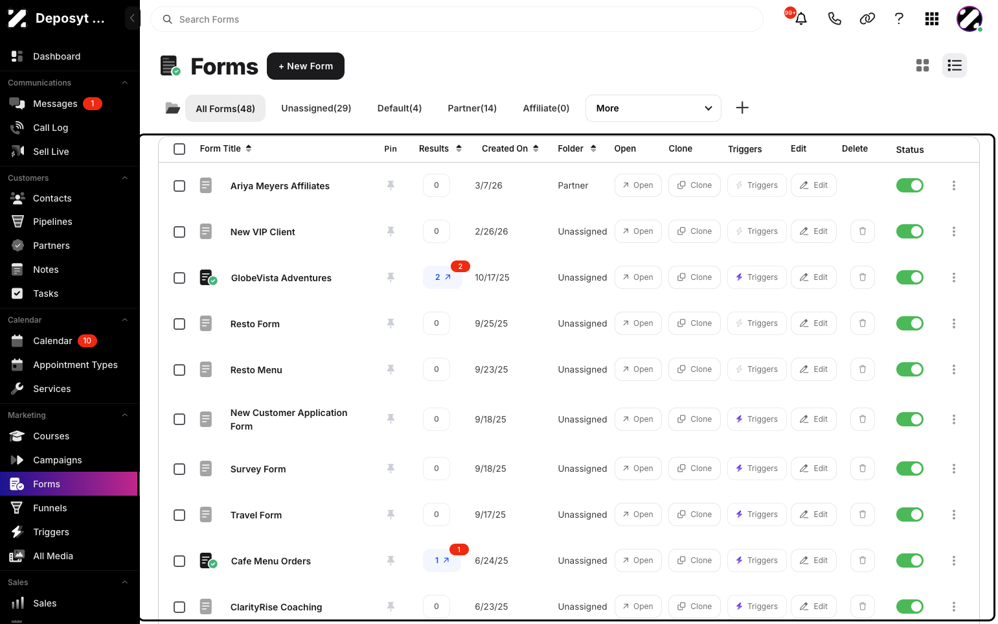Open the apps grid menu
The image size is (998, 624).
click(x=932, y=19)
